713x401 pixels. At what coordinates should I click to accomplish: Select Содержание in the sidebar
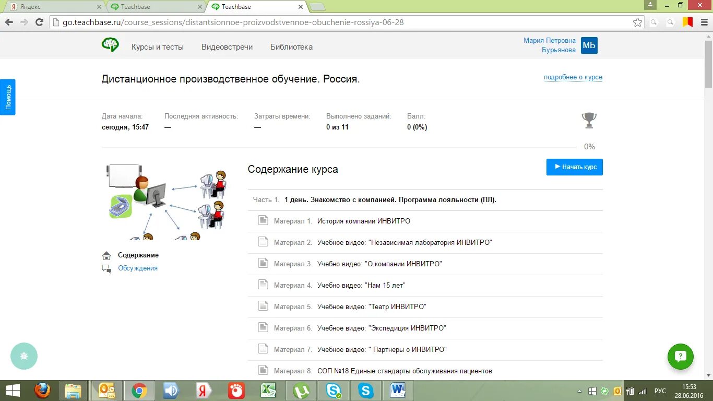(138, 255)
